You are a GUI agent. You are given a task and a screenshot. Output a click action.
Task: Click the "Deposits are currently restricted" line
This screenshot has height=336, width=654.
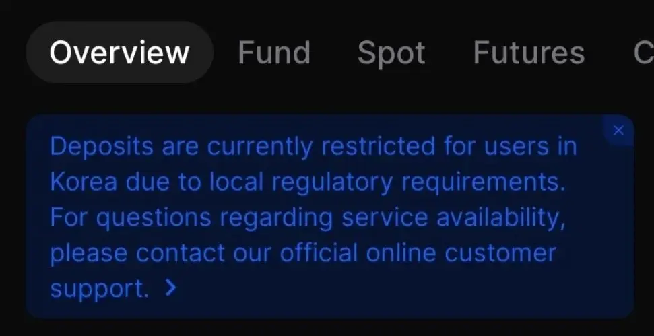coord(313,147)
